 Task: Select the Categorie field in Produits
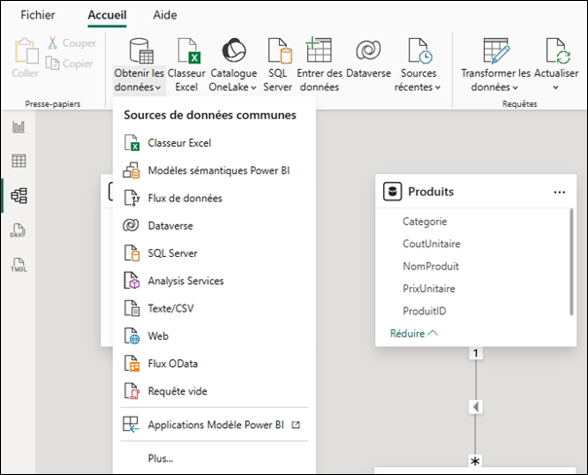pyautogui.click(x=425, y=222)
